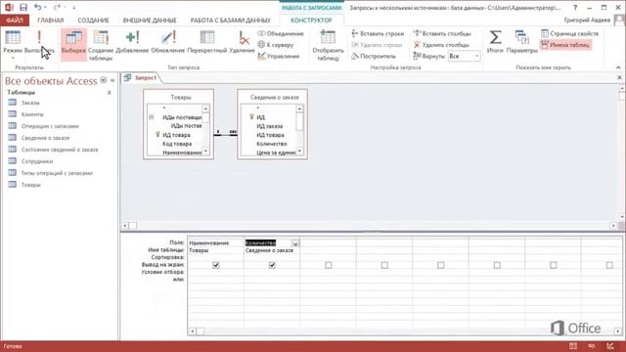Check Вывод на экран in fourth column
626x352 pixels.
(384, 265)
